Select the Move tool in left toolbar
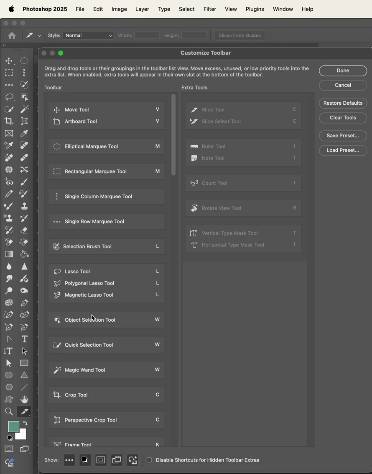This screenshot has height=474, width=372. tap(9, 61)
